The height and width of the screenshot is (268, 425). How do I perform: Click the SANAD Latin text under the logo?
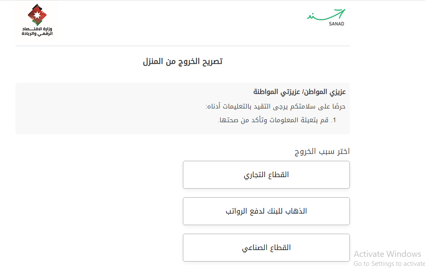point(336,24)
